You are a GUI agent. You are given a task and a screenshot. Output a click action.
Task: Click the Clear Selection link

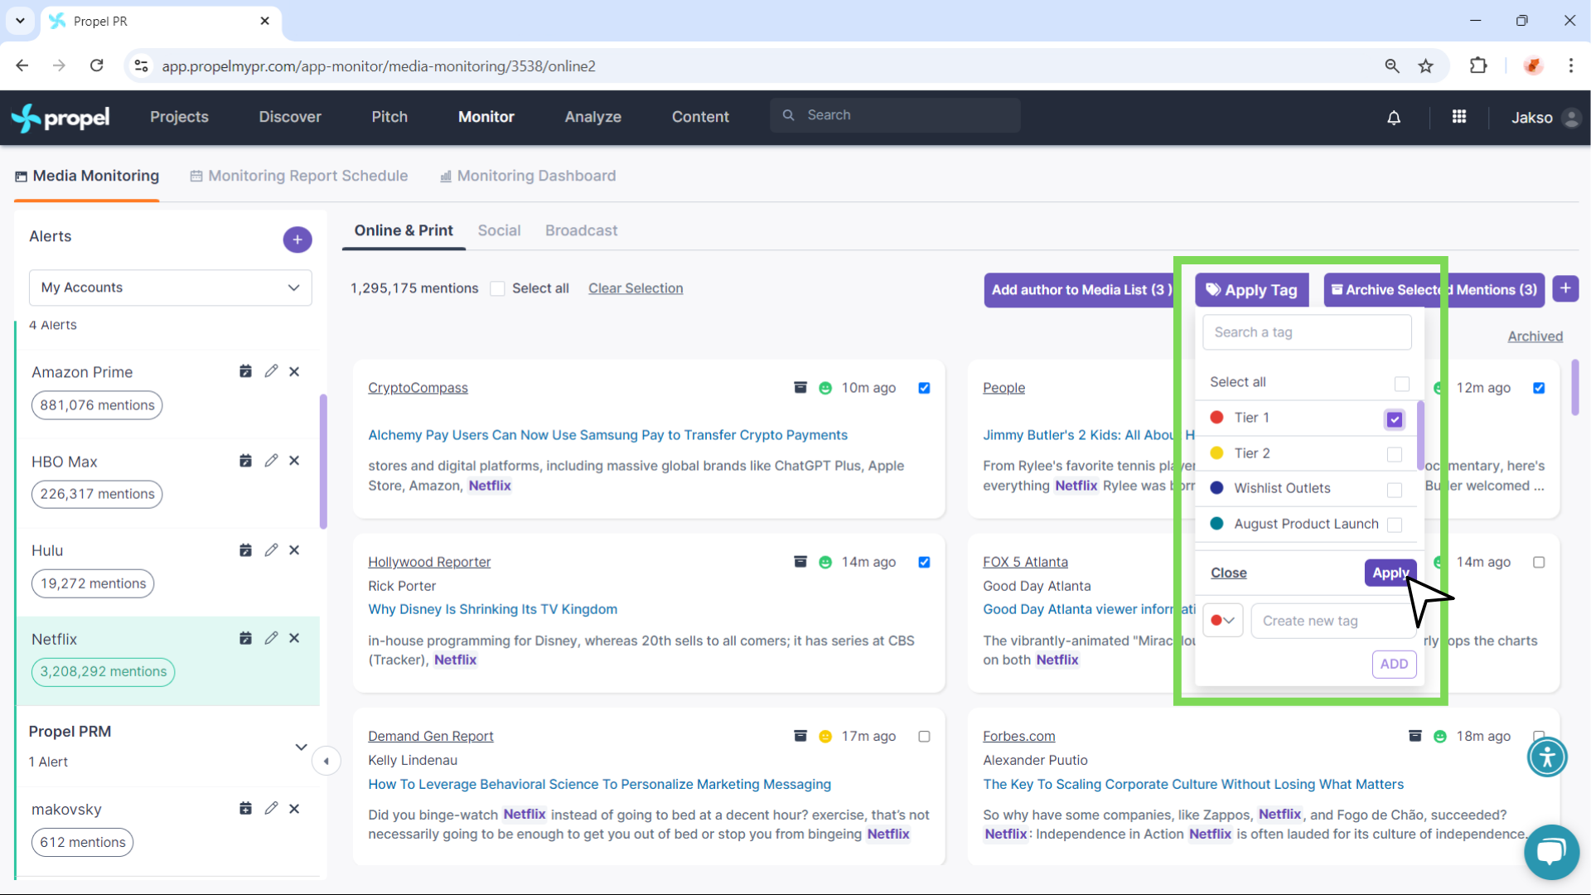click(636, 288)
